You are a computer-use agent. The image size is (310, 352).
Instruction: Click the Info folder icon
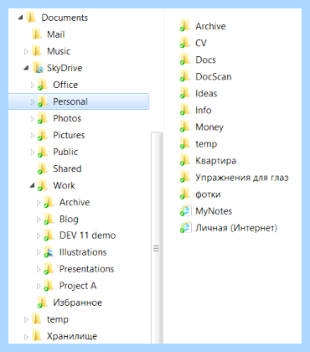coord(185,110)
